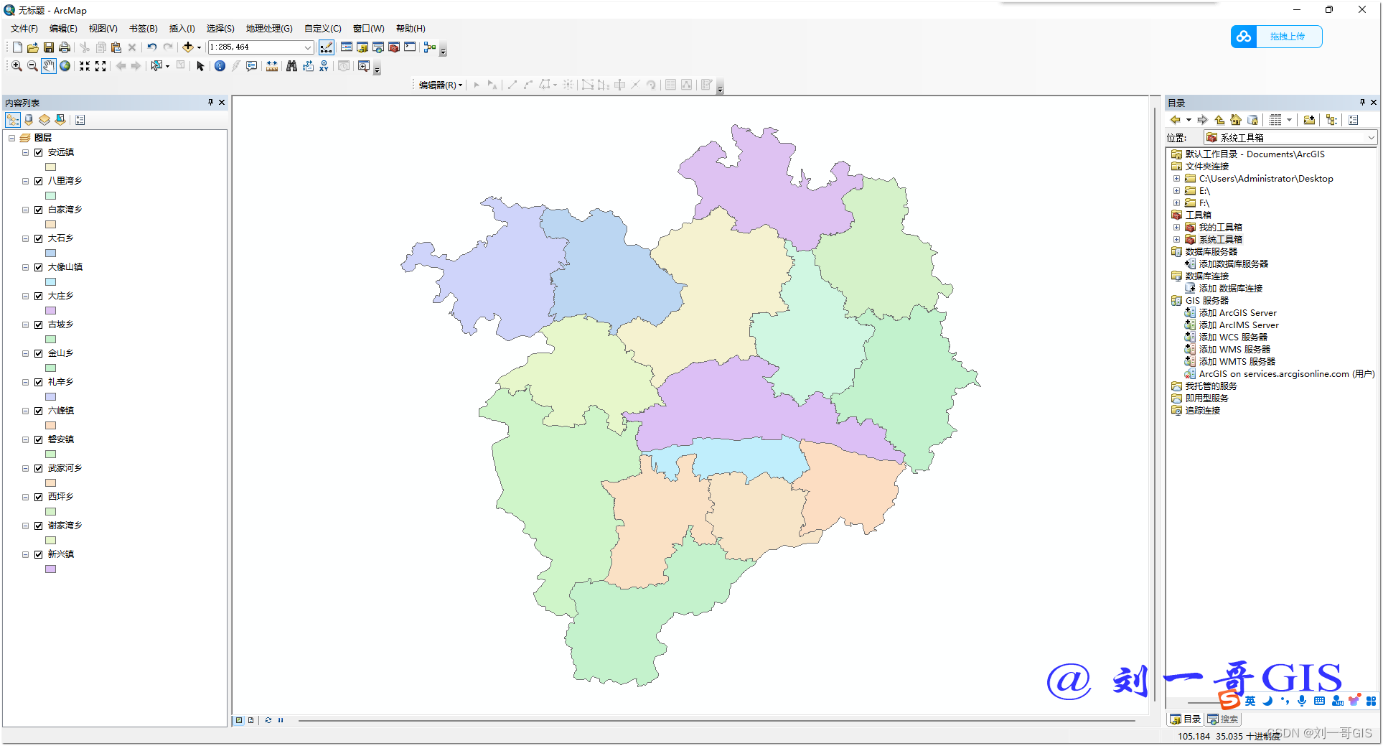The image size is (1383, 746).
Task: Click the Fixed Zoom Out icon
Action: tap(100, 66)
